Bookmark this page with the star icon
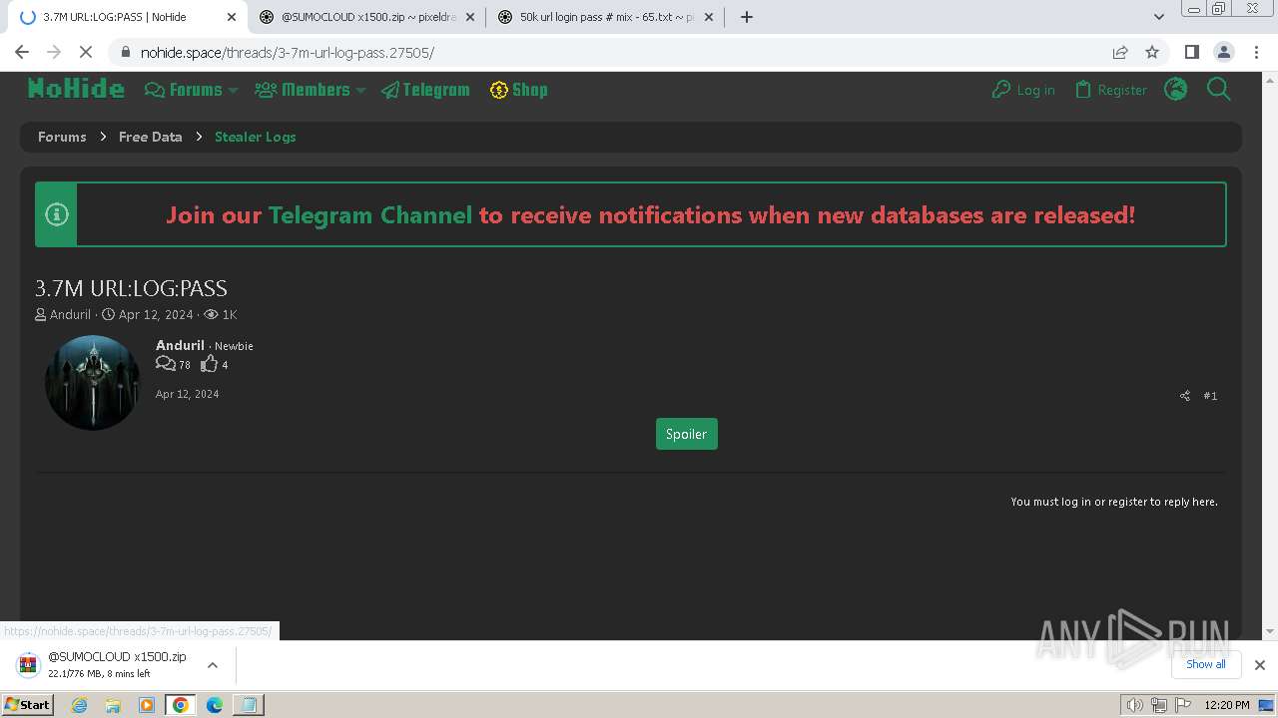This screenshot has height=718, width=1278. tap(1152, 52)
